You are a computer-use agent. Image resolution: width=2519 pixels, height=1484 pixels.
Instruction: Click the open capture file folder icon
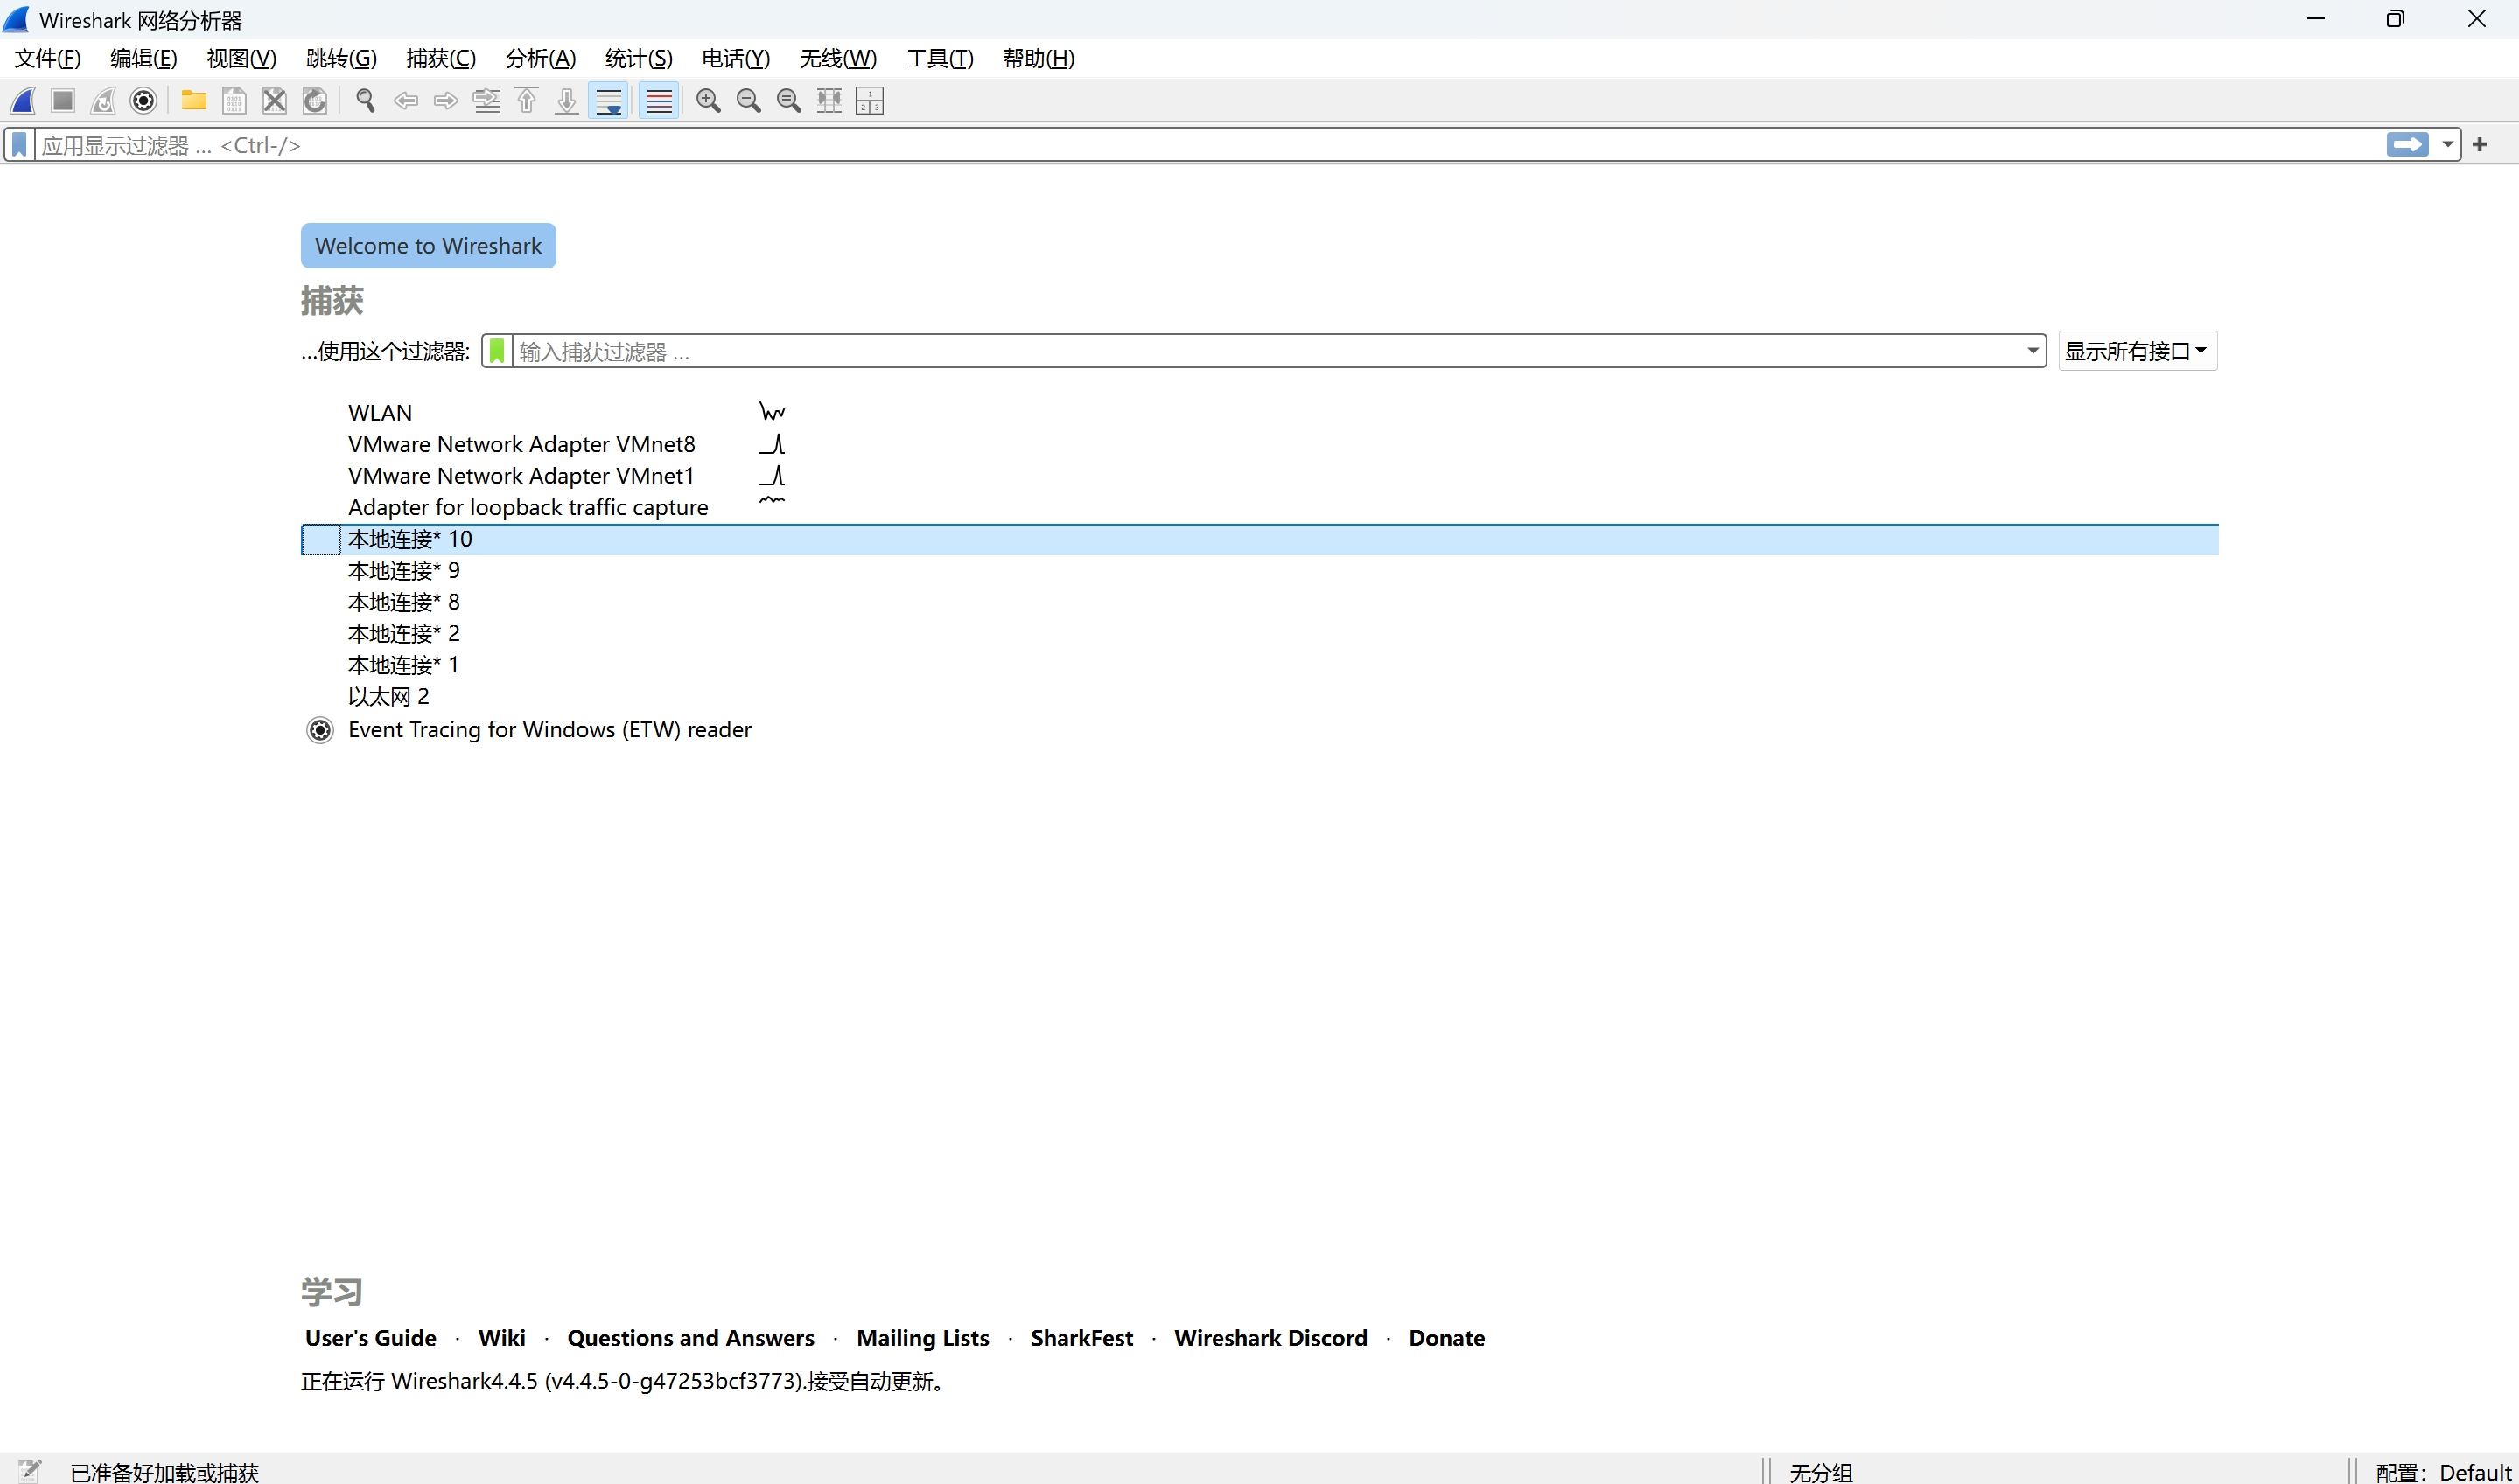coord(193,101)
